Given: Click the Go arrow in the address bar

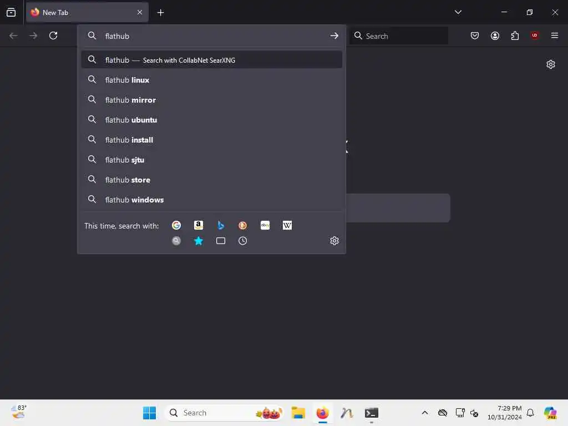Looking at the screenshot, I should point(334,35).
